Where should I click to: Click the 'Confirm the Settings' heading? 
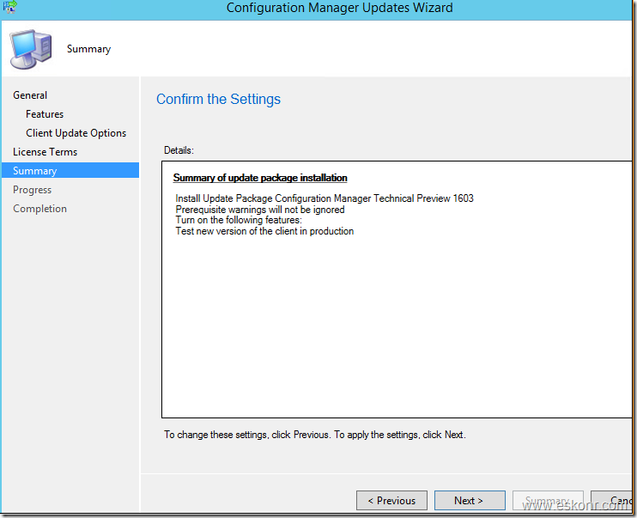coord(218,100)
